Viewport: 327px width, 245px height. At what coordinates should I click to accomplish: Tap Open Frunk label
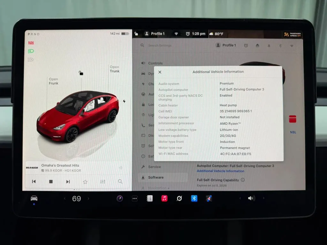54,81
